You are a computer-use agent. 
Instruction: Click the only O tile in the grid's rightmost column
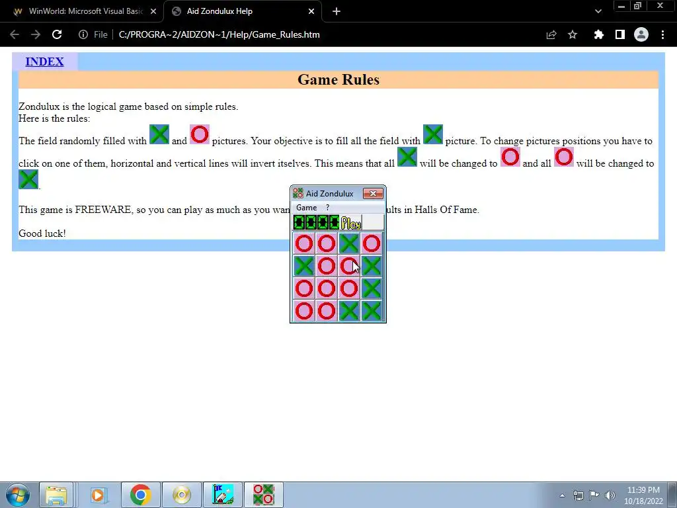372,243
